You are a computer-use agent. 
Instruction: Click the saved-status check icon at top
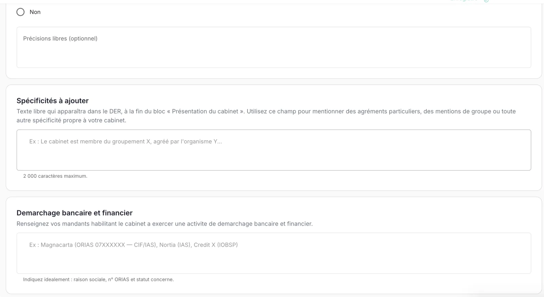click(x=486, y=1)
